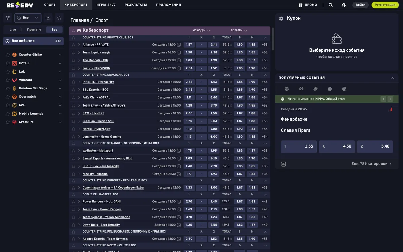Favorite Dota 2 in the sidebar

click(x=8, y=63)
